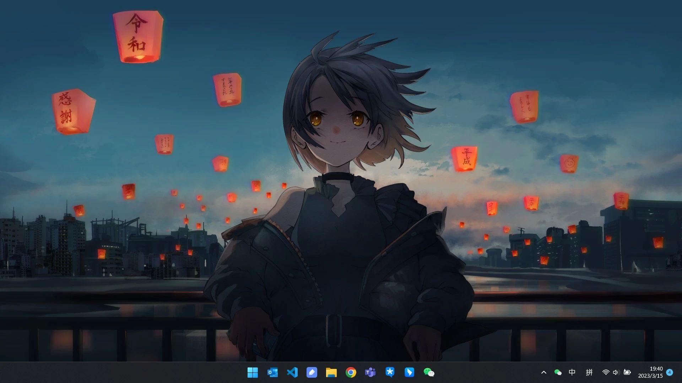This screenshot has width=682, height=383.
Task: Open File Explorer from the taskbar
Action: [x=331, y=372]
